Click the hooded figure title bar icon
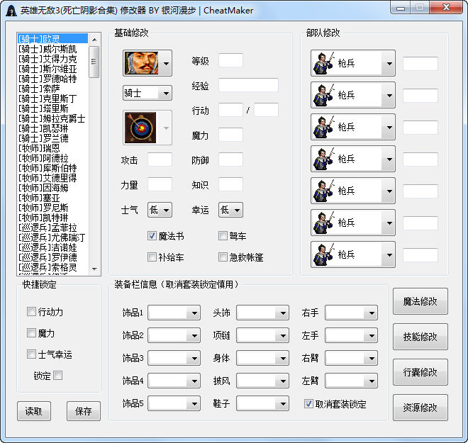 click(x=11, y=11)
